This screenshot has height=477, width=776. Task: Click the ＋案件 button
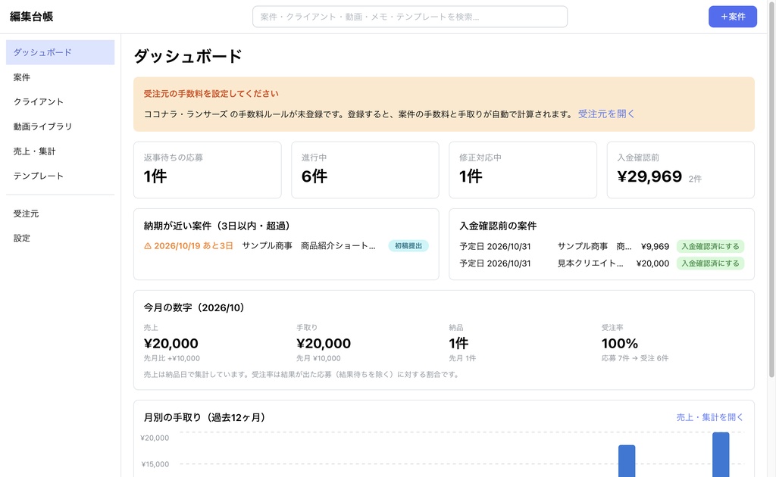733,17
